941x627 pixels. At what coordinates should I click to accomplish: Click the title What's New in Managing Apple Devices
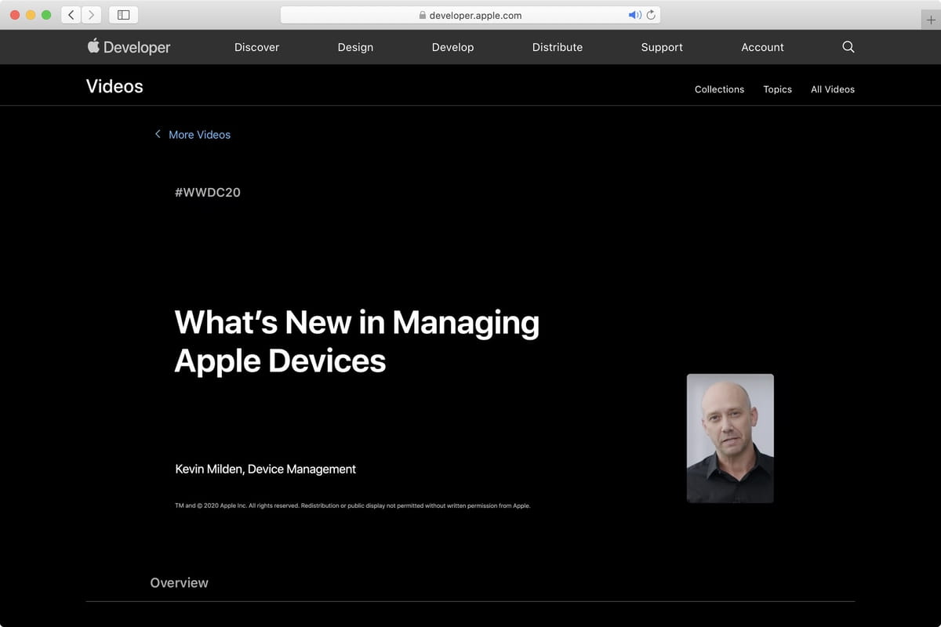[357, 341]
